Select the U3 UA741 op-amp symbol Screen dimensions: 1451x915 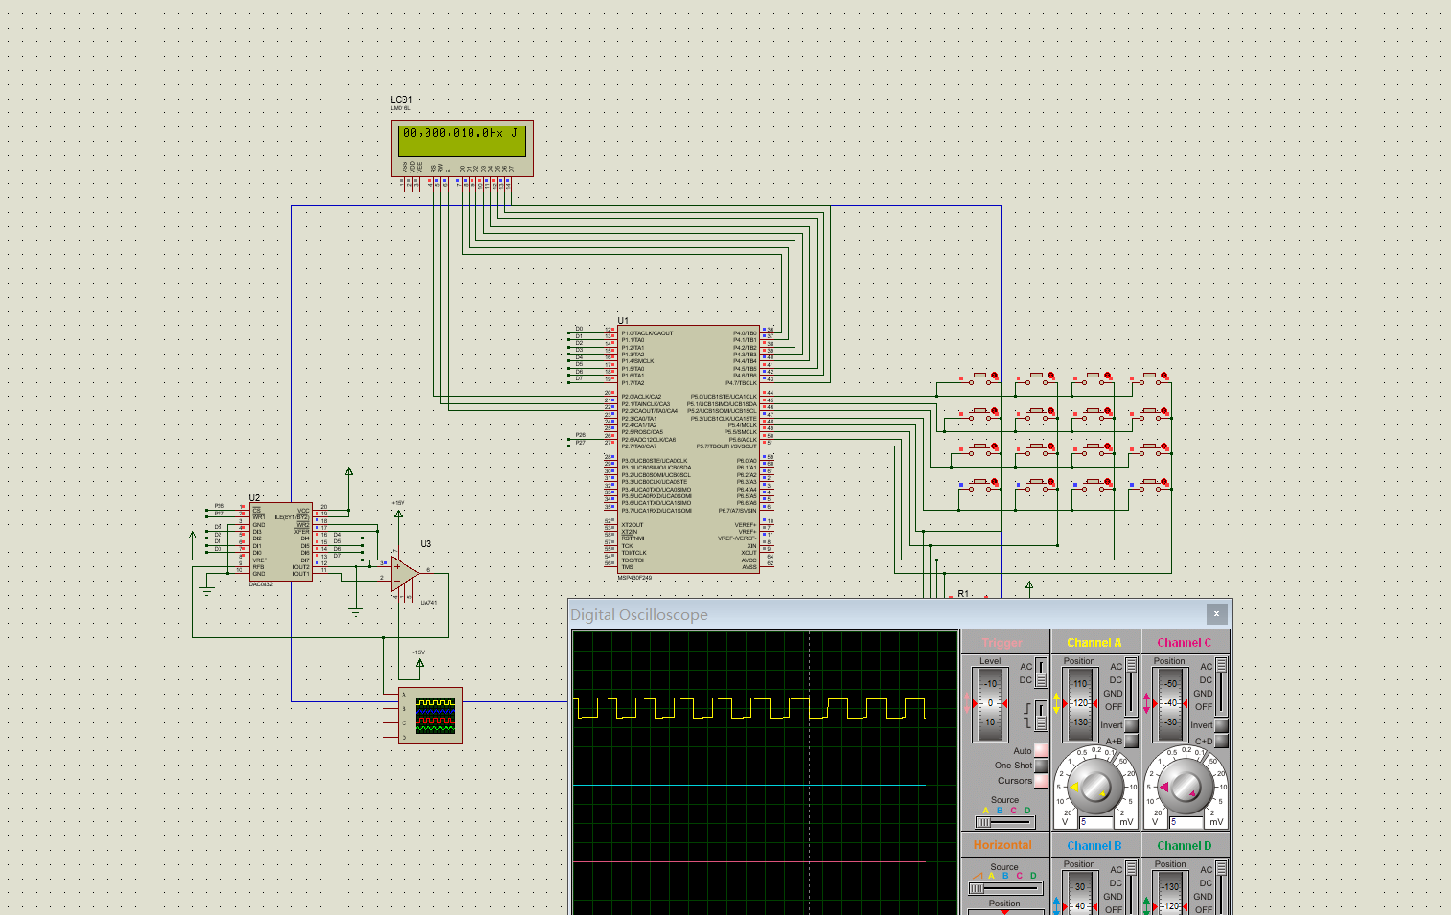[x=405, y=575]
